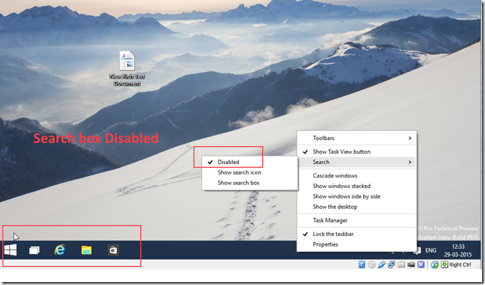Open the Store app on the taskbar
This screenshot has width=485, height=285.
pos(113,250)
